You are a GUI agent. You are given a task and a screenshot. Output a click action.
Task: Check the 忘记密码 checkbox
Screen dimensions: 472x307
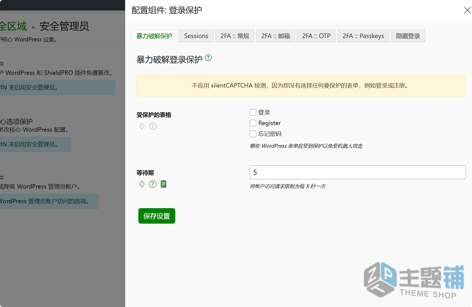253,134
